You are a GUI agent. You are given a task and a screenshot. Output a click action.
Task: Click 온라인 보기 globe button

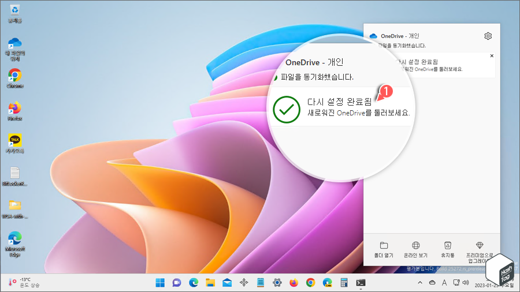[x=415, y=250]
